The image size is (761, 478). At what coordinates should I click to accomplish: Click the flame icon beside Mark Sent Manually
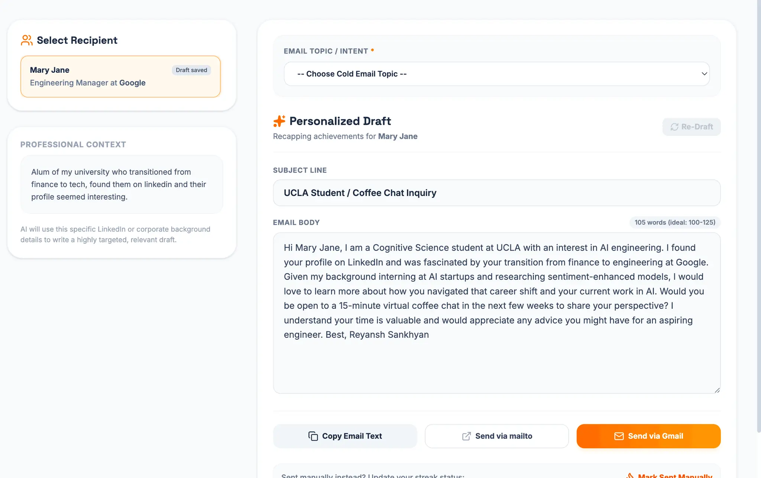pyautogui.click(x=630, y=475)
